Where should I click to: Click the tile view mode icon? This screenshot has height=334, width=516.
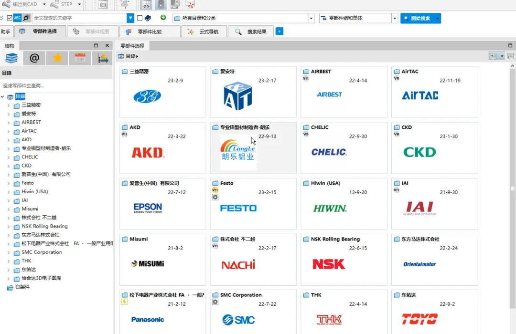coord(493,56)
